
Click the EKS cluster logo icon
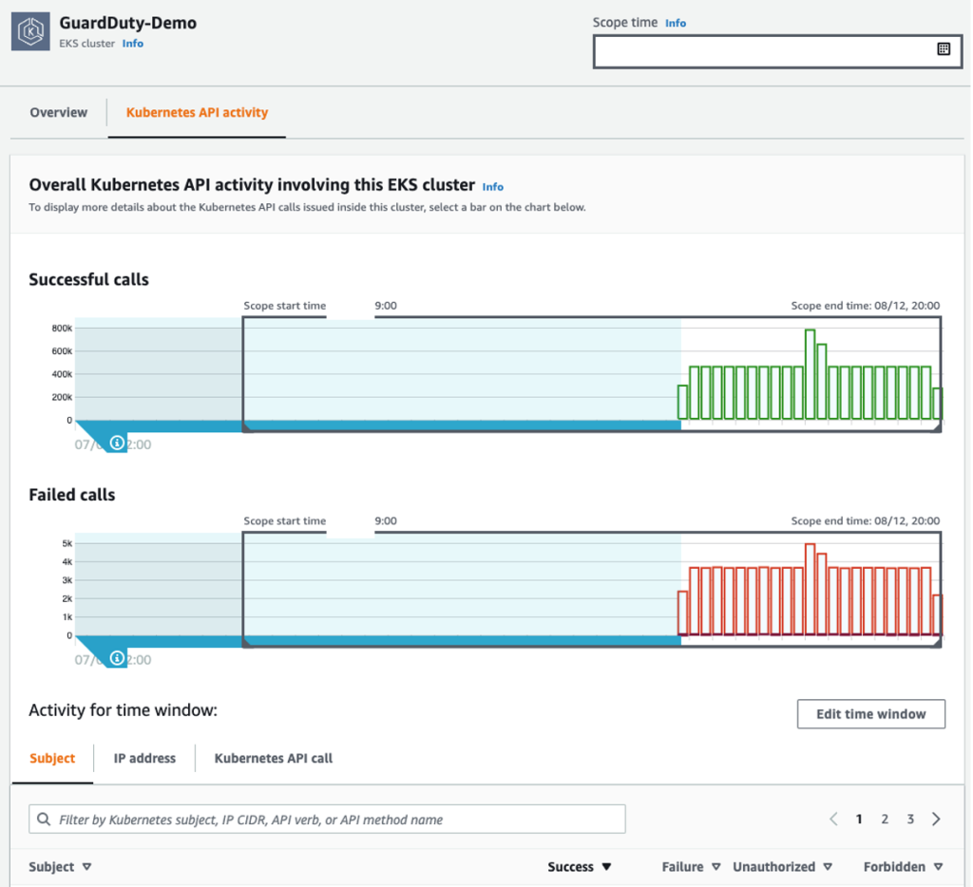pyautogui.click(x=29, y=29)
